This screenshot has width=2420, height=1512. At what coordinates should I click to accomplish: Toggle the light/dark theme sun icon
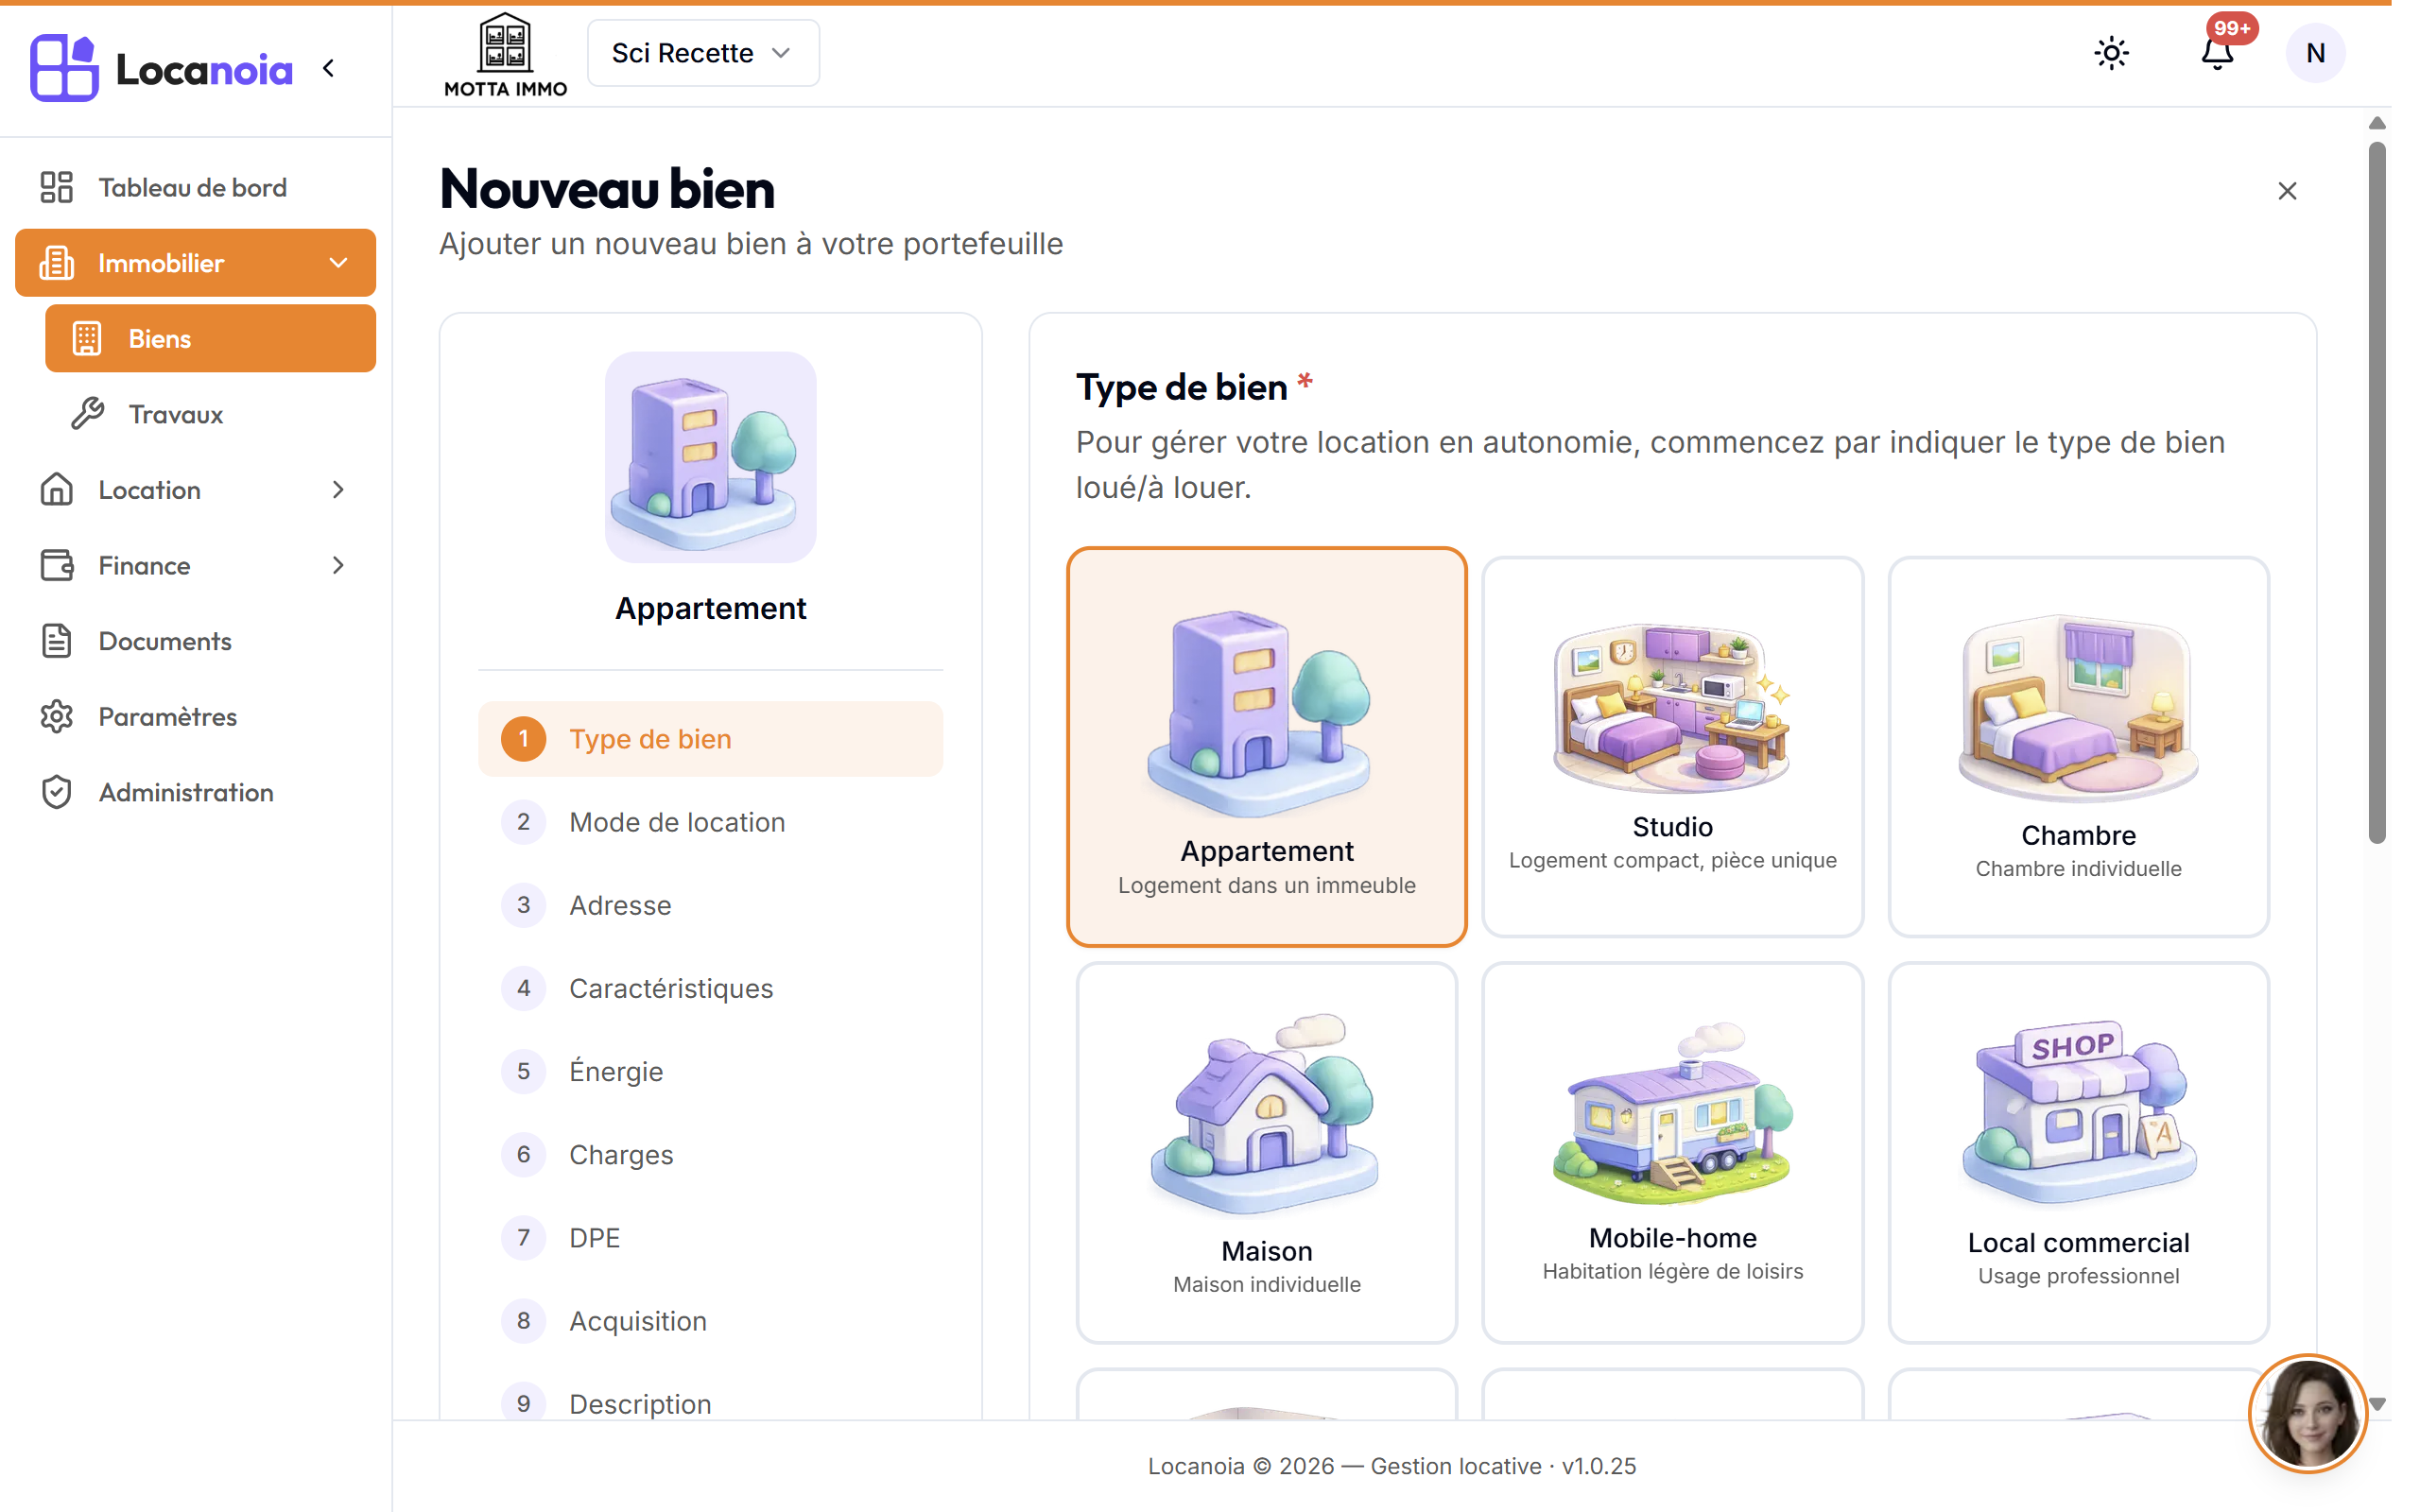coord(2111,53)
